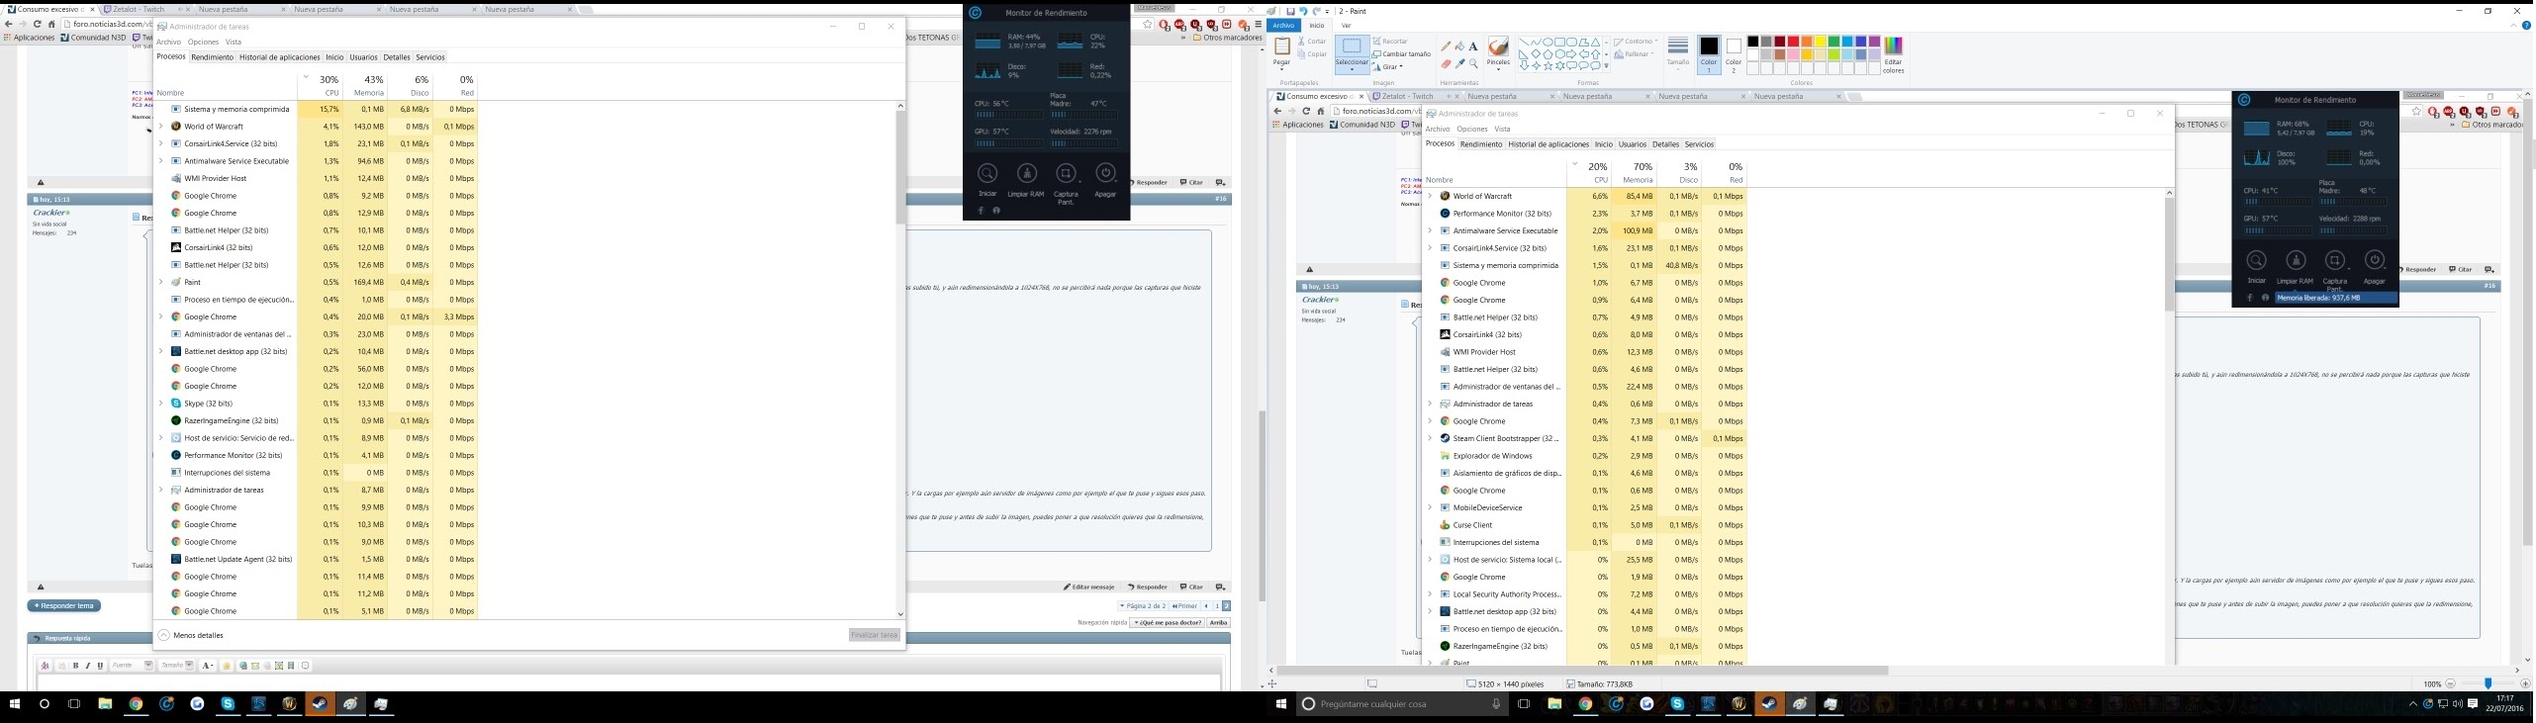Pick the Fill with color bucket tool

click(1459, 46)
